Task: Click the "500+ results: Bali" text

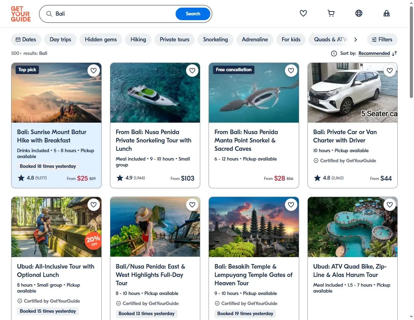Action: 29,54
